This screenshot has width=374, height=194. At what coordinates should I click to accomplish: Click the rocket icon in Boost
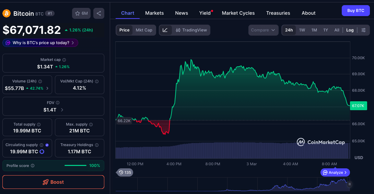coord(45,182)
